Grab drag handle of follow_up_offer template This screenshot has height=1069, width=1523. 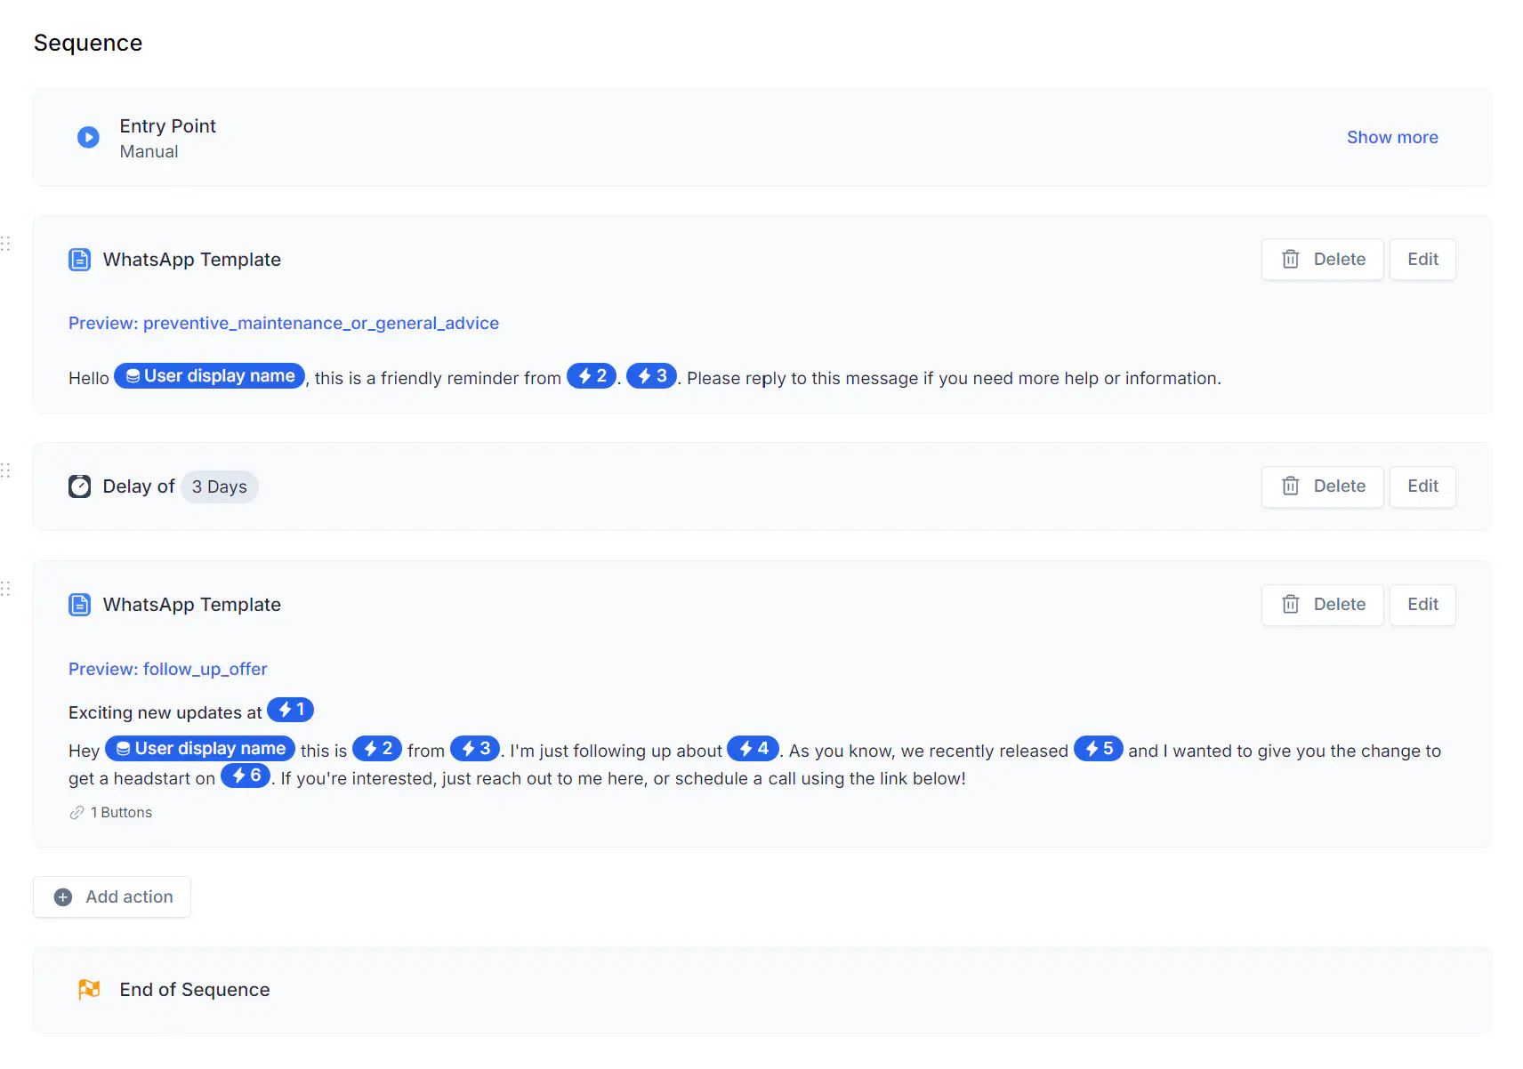[x=5, y=589]
